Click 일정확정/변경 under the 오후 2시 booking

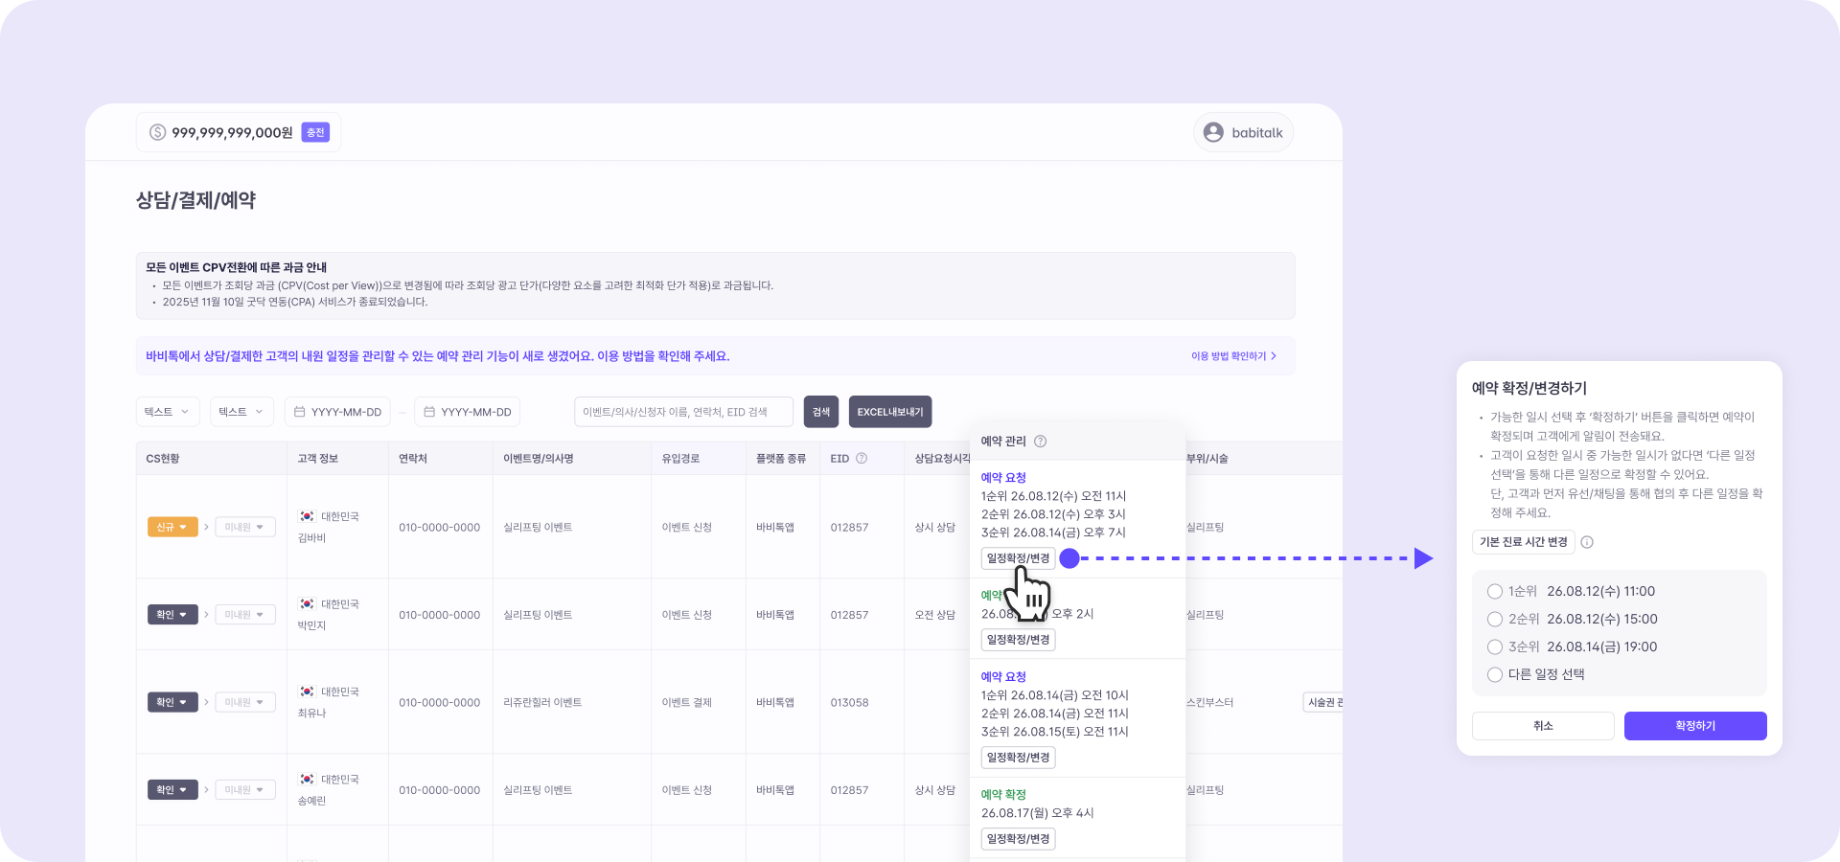pyautogui.click(x=1019, y=640)
